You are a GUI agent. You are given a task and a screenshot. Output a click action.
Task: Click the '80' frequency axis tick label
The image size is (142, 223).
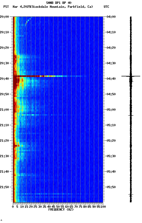pyautogui.click(x=85, y=207)
